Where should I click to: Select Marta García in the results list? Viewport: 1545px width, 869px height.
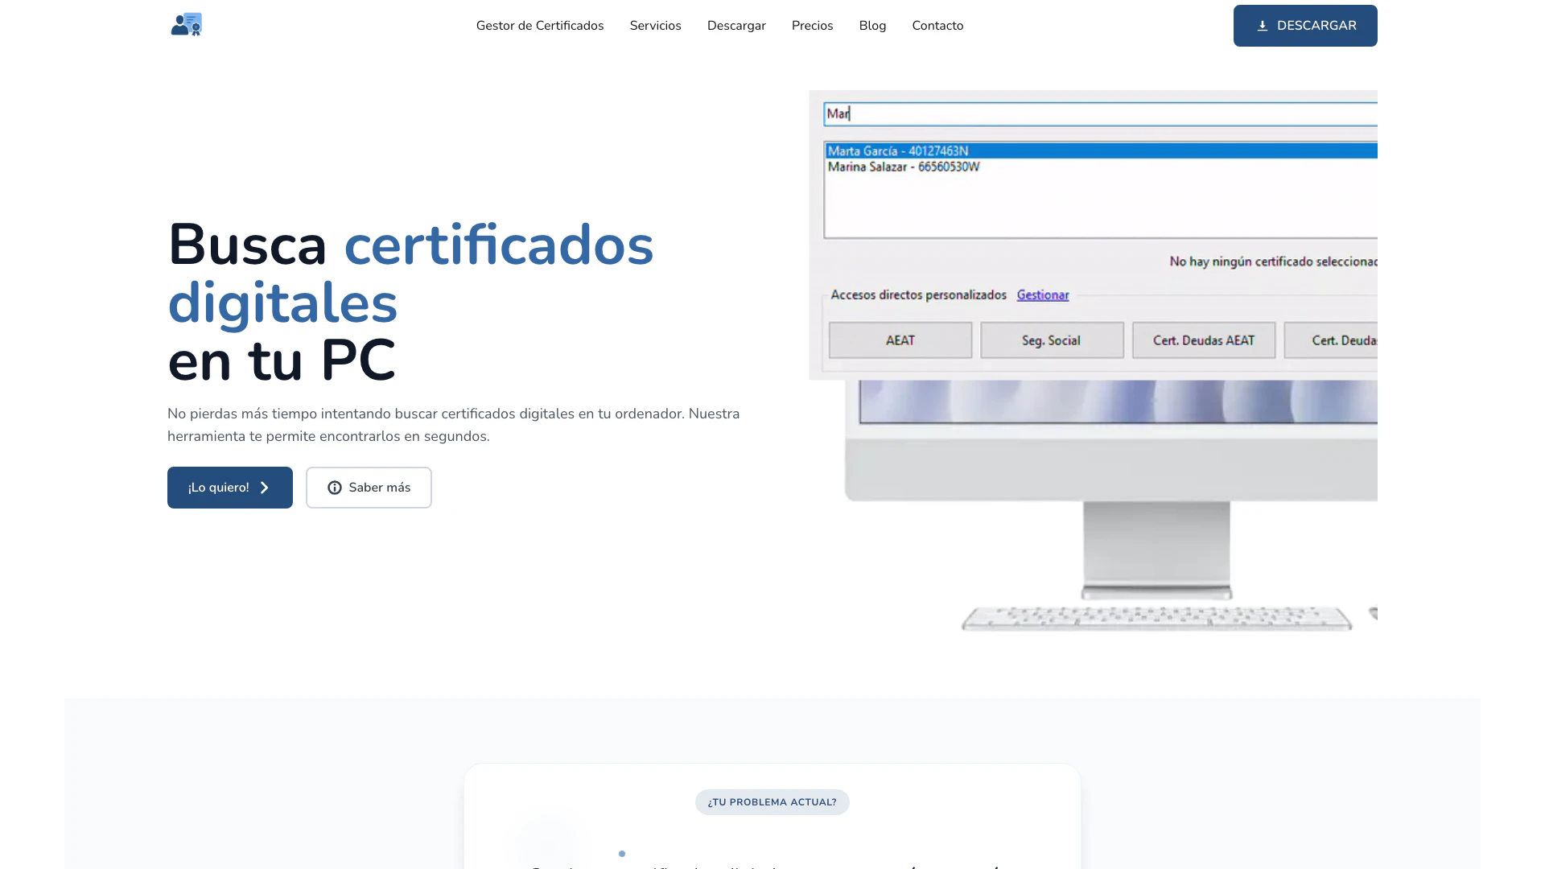[897, 151]
